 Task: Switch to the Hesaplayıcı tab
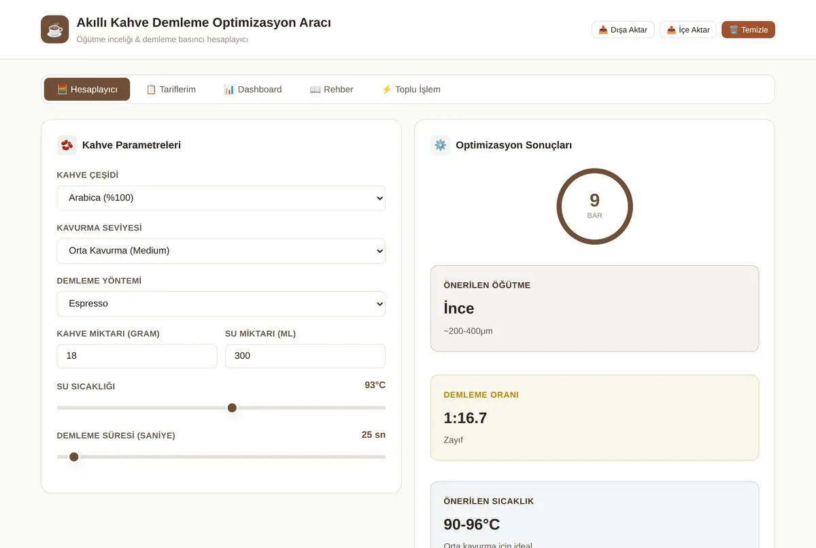click(x=87, y=89)
